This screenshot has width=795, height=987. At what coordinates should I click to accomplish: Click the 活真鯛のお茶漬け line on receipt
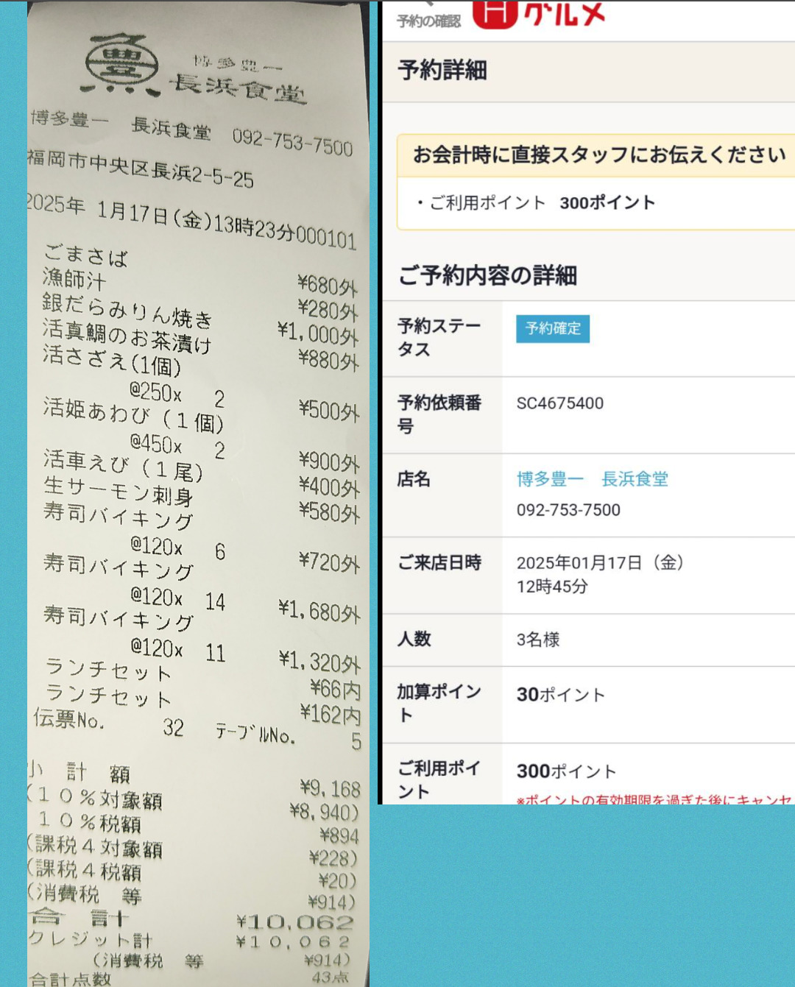(127, 336)
